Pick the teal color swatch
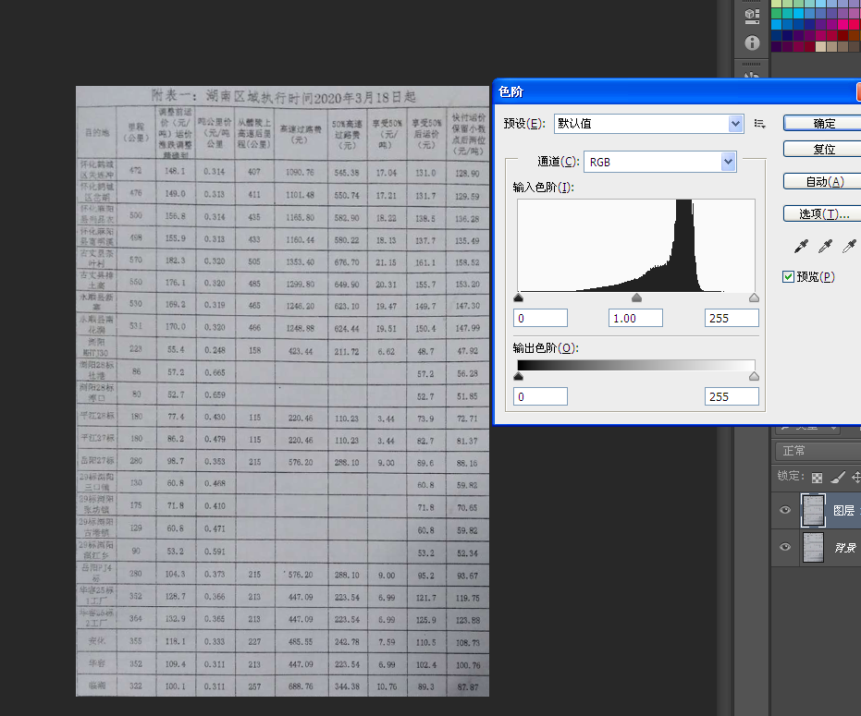The height and width of the screenshot is (716, 861). [x=787, y=14]
